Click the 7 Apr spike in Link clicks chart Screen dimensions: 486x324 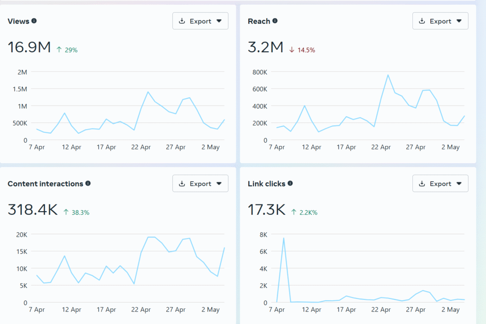coord(283,239)
